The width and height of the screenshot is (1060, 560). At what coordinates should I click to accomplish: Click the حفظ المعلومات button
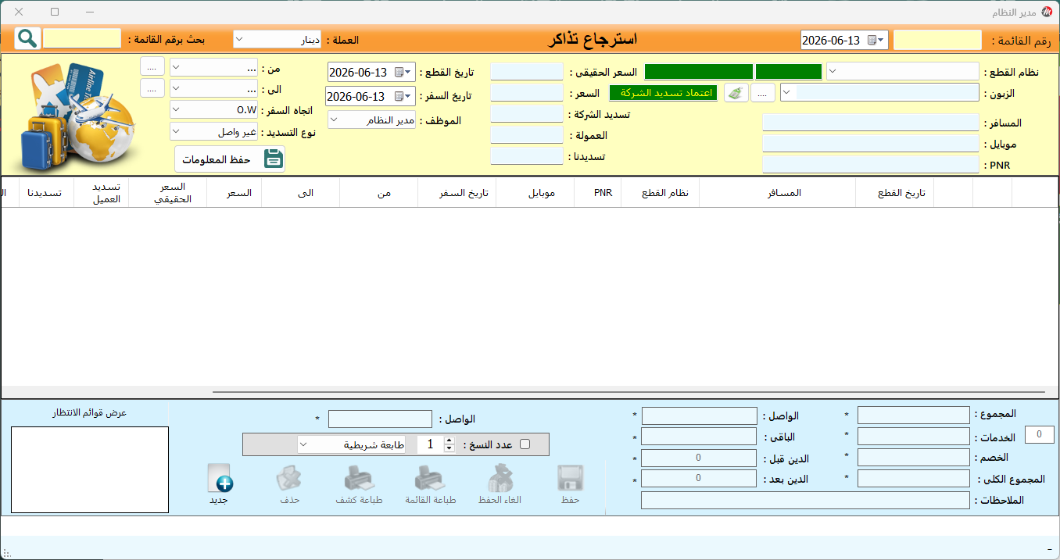point(230,159)
